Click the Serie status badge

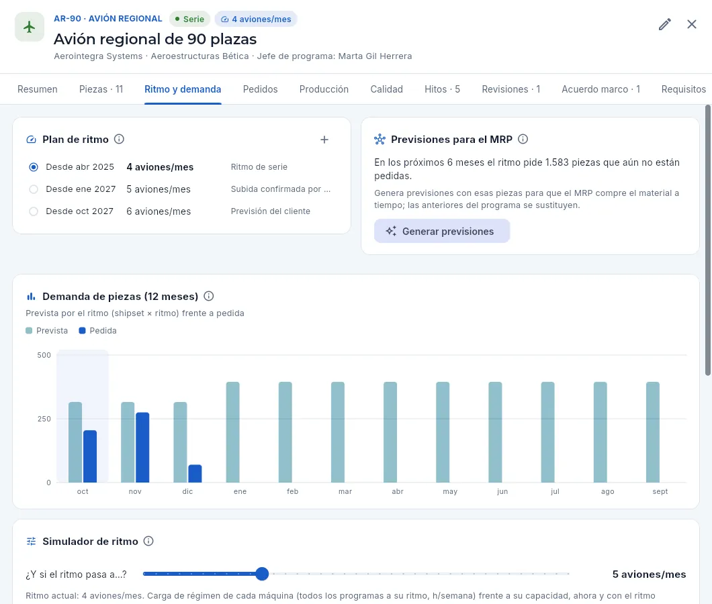[x=190, y=19]
